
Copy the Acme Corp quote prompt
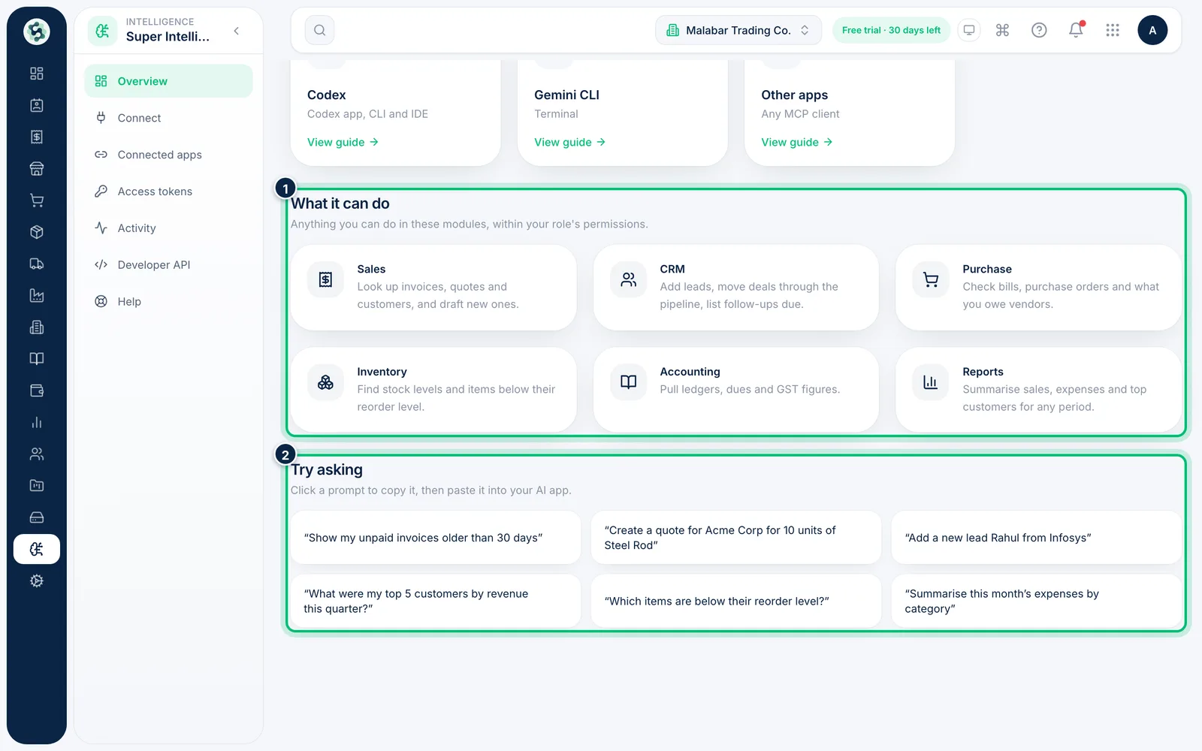tap(736, 538)
